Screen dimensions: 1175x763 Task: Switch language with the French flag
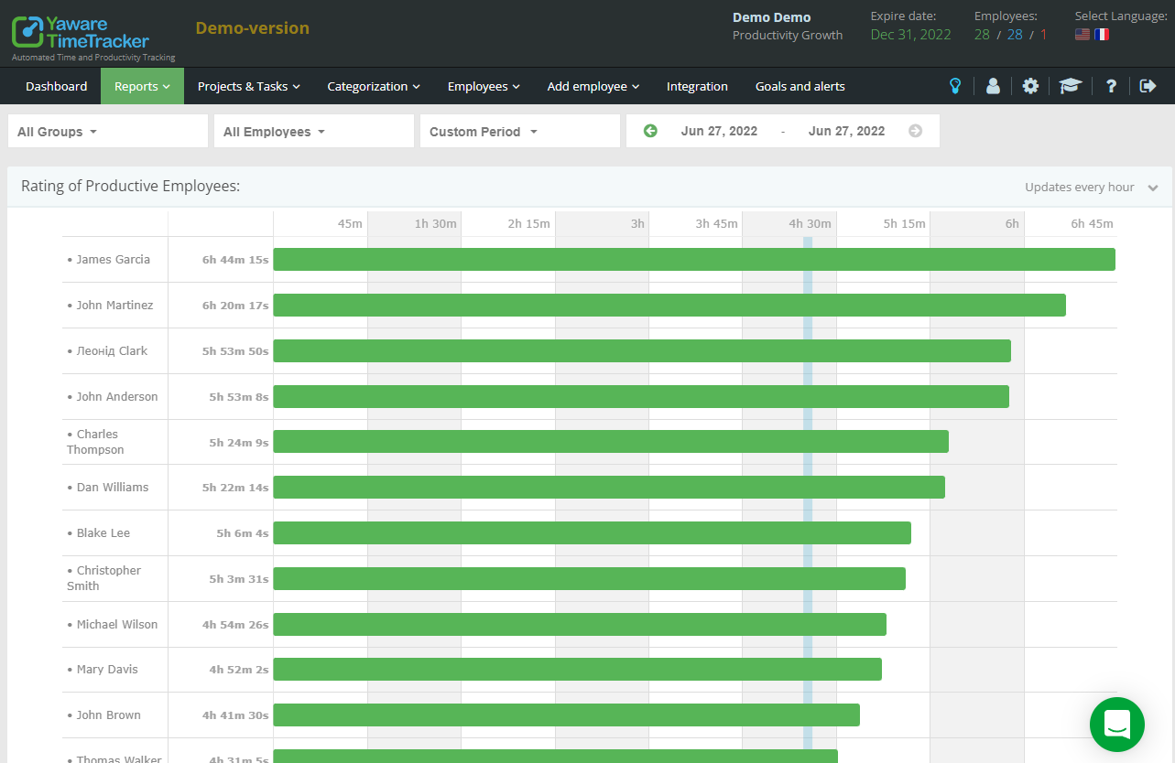[1102, 35]
